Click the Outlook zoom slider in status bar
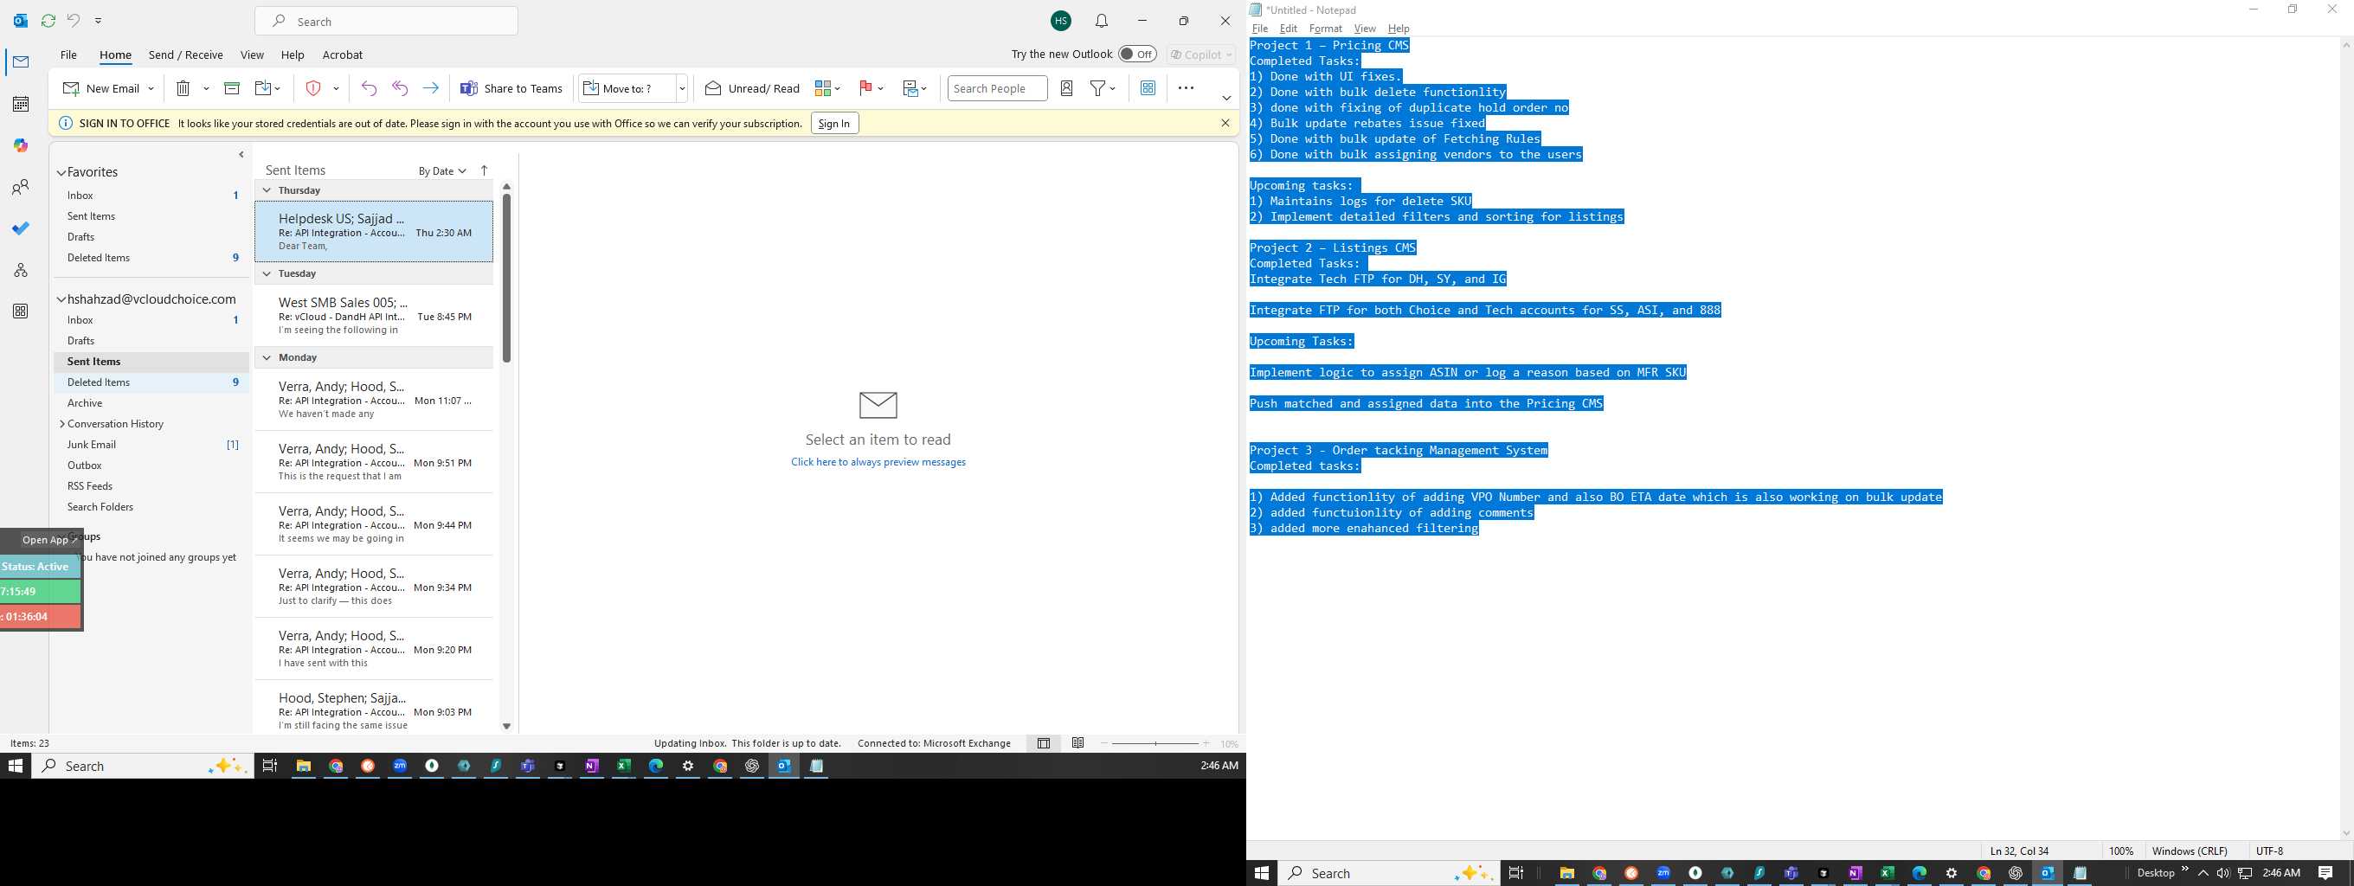 (x=1155, y=743)
